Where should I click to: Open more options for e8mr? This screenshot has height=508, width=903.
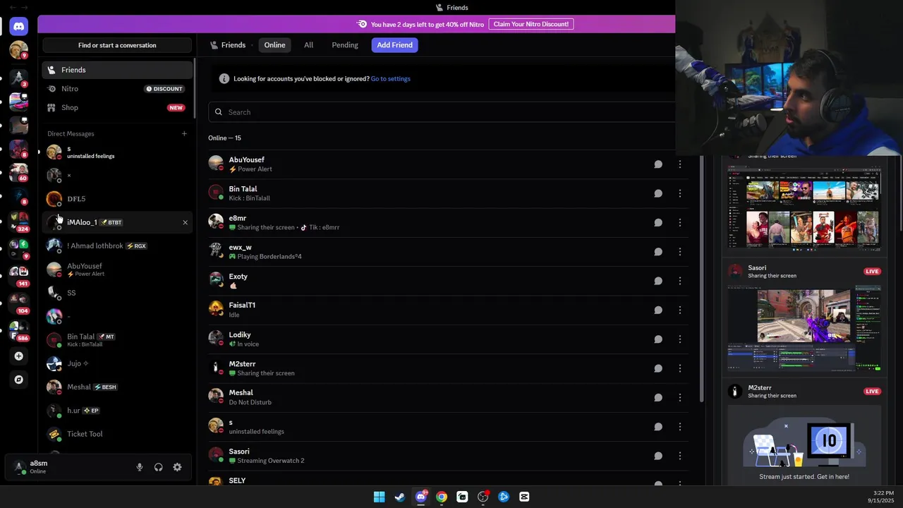tap(680, 222)
